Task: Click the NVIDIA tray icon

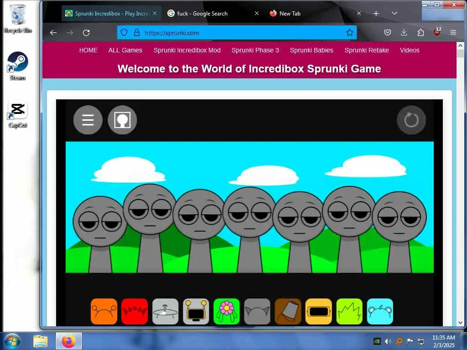Action: tap(377, 341)
